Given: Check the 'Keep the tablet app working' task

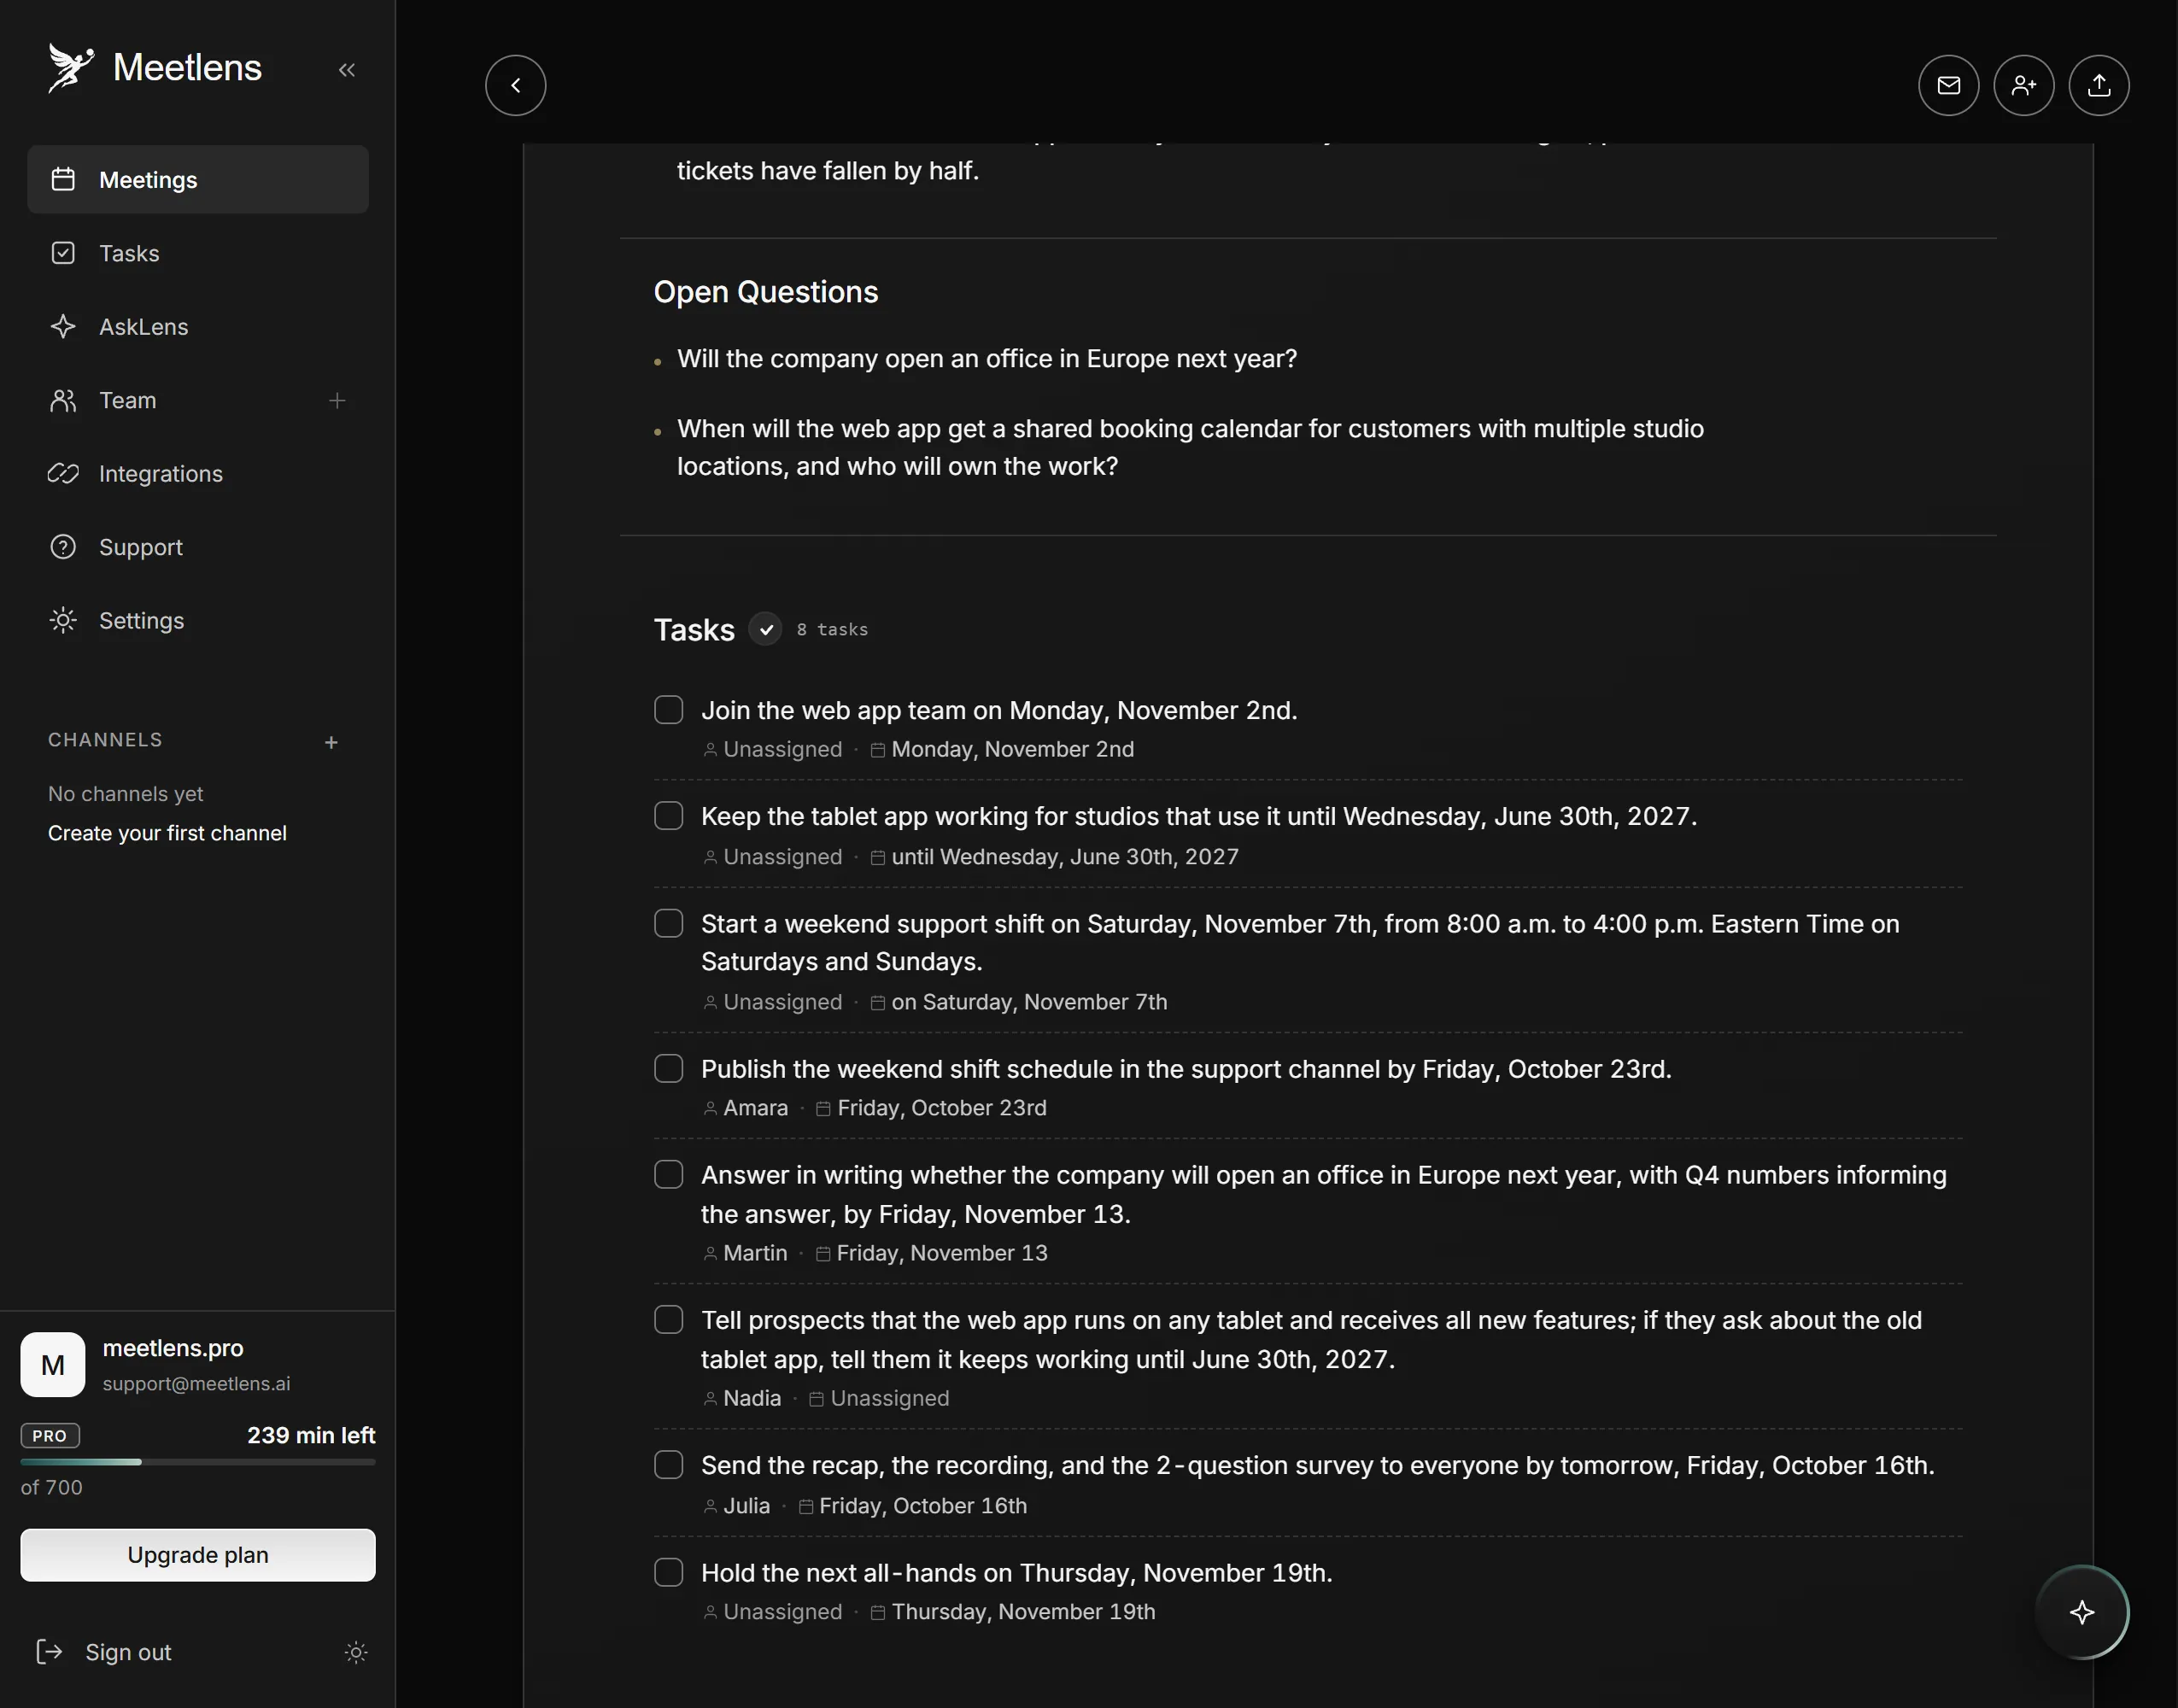Looking at the screenshot, I should pos(669,816).
